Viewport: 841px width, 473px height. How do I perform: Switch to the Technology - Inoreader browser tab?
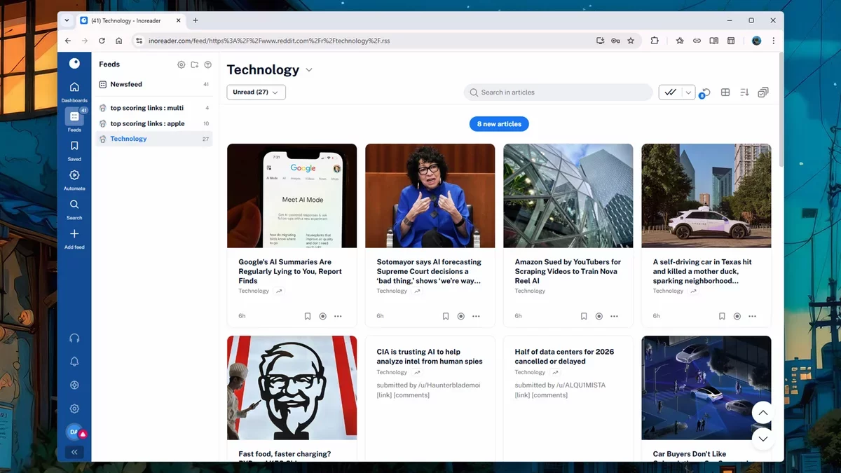[126, 20]
